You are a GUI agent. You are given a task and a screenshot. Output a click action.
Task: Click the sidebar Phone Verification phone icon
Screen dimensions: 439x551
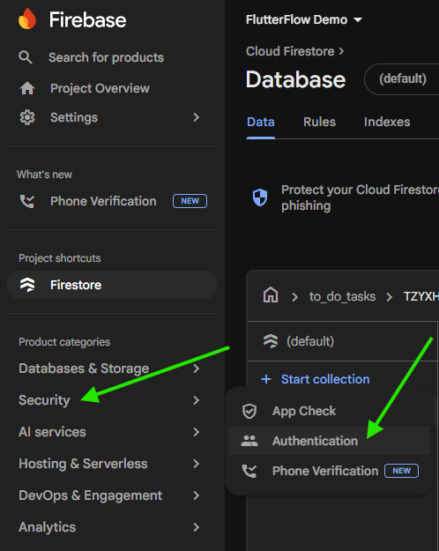tap(27, 201)
